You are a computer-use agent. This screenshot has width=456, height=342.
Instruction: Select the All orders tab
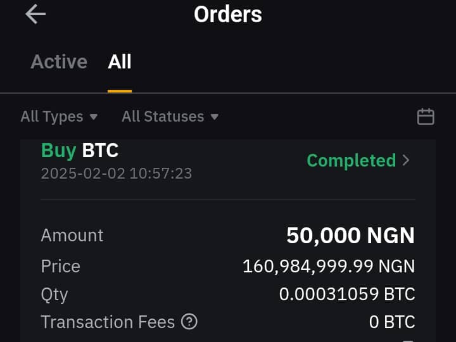click(x=120, y=61)
